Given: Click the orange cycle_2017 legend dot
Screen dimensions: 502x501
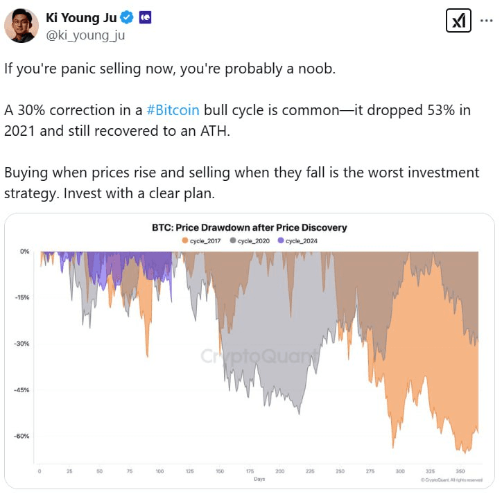Looking at the screenshot, I should 185,240.
